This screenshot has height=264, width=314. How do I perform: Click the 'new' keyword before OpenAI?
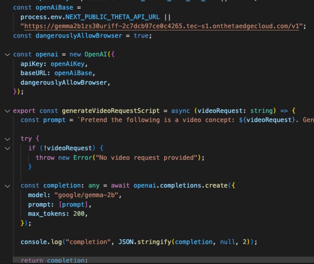tap(75, 54)
